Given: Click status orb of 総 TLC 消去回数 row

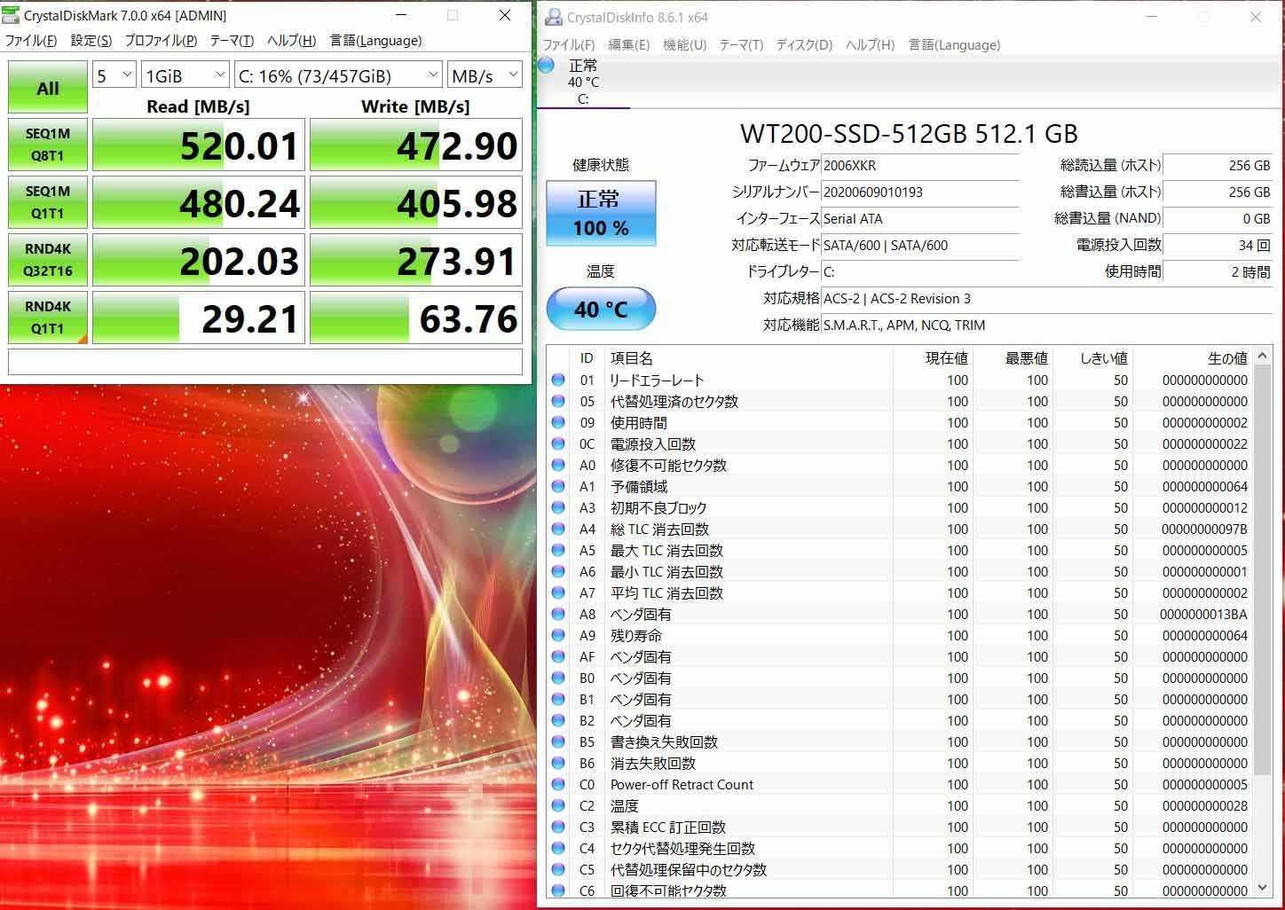Looking at the screenshot, I should coord(558,529).
